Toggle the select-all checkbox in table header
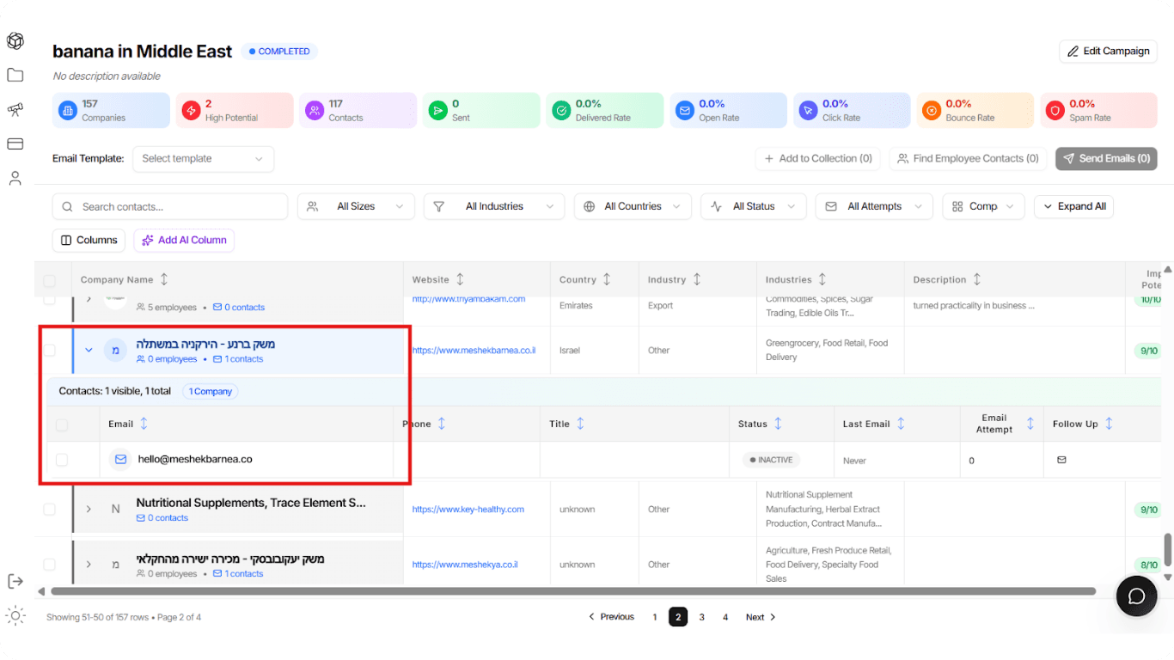 point(50,280)
